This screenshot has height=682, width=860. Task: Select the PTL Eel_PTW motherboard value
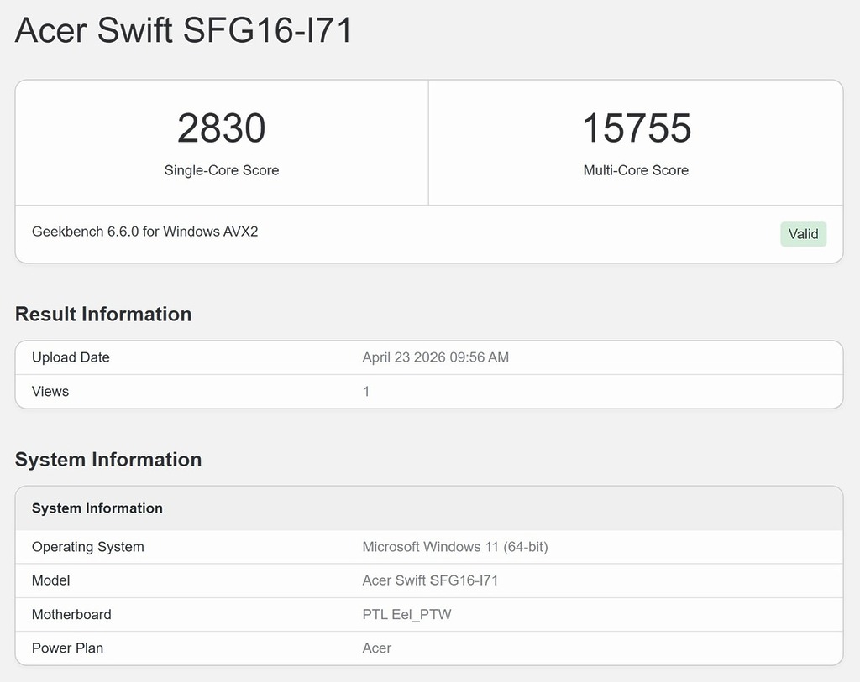pyautogui.click(x=407, y=615)
